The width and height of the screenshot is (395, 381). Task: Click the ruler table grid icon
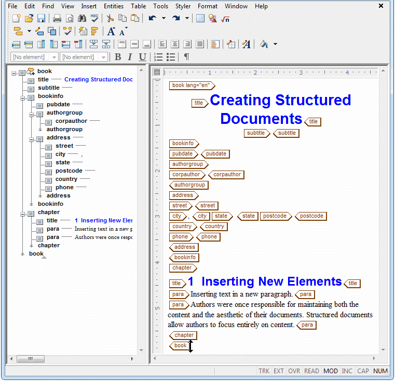tap(157, 73)
